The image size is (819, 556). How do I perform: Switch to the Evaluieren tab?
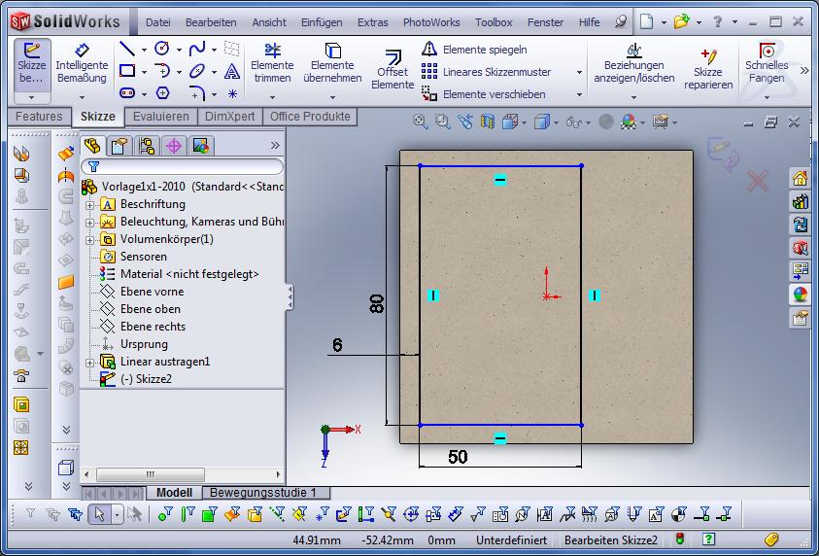pyautogui.click(x=161, y=117)
